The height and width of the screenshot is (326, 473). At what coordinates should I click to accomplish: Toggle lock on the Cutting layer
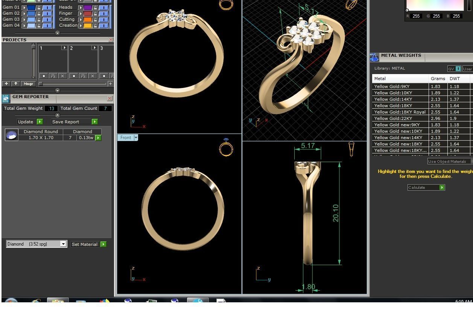point(95,20)
